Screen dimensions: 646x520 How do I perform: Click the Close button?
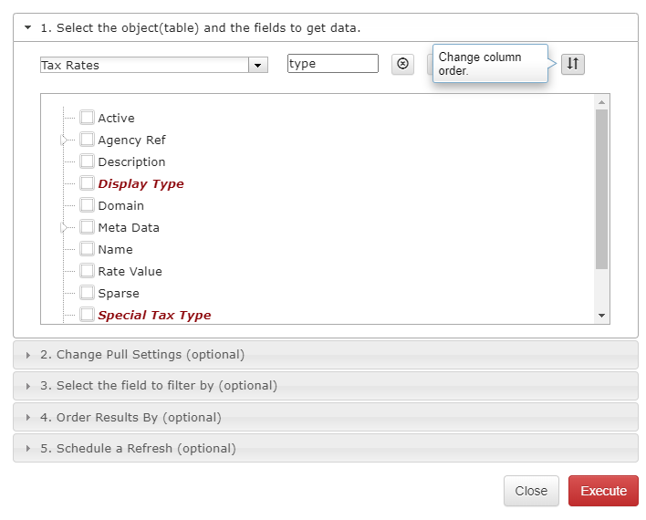(x=531, y=491)
